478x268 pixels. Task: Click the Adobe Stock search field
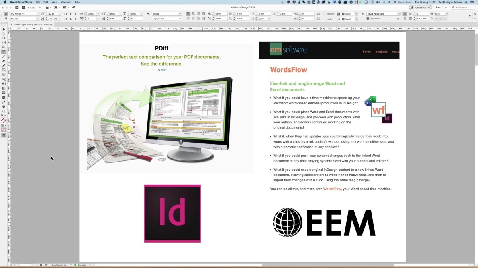463,7
